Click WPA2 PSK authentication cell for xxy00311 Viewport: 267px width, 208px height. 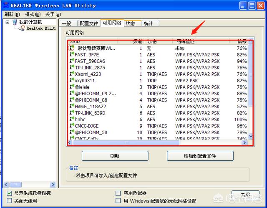(x=186, y=81)
